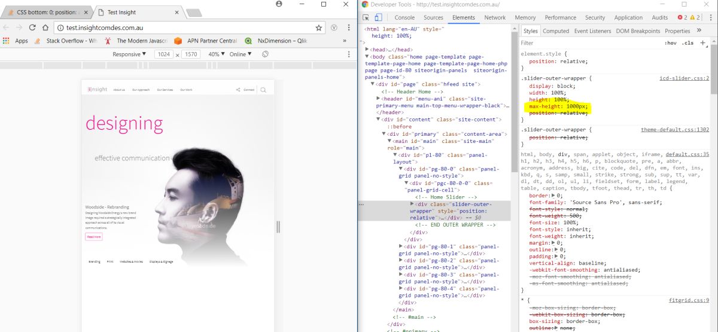Reload the page in Chrome

coord(32,28)
